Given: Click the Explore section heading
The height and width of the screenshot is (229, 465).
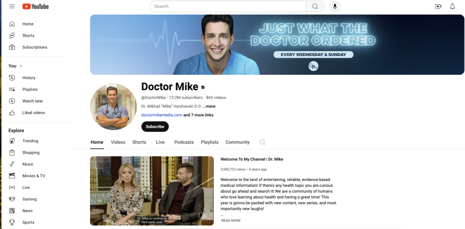Looking at the screenshot, I should click(16, 131).
